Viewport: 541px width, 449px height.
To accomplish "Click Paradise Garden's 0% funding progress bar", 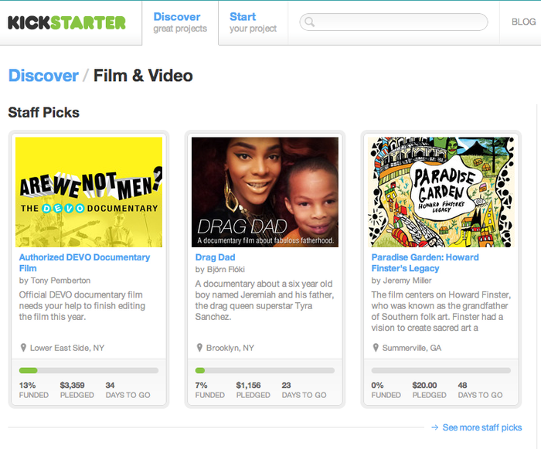I will click(441, 370).
